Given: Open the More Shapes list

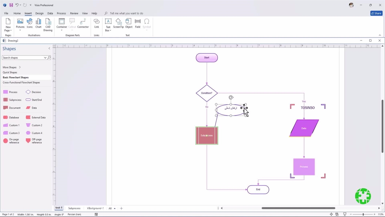Looking at the screenshot, I should tap(11, 67).
